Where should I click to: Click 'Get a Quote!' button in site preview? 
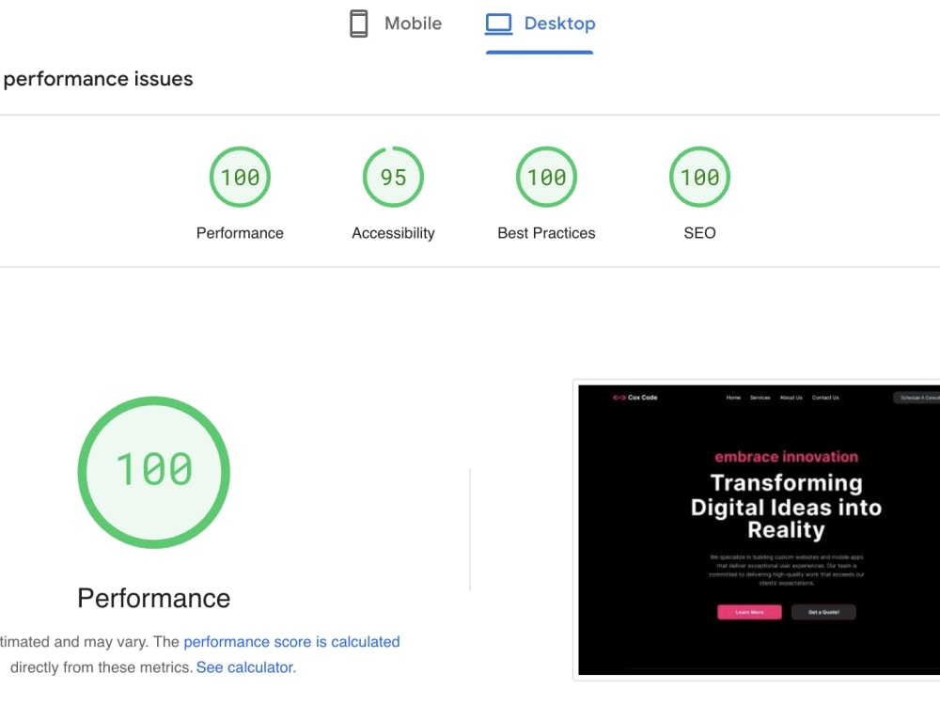pyautogui.click(x=823, y=612)
